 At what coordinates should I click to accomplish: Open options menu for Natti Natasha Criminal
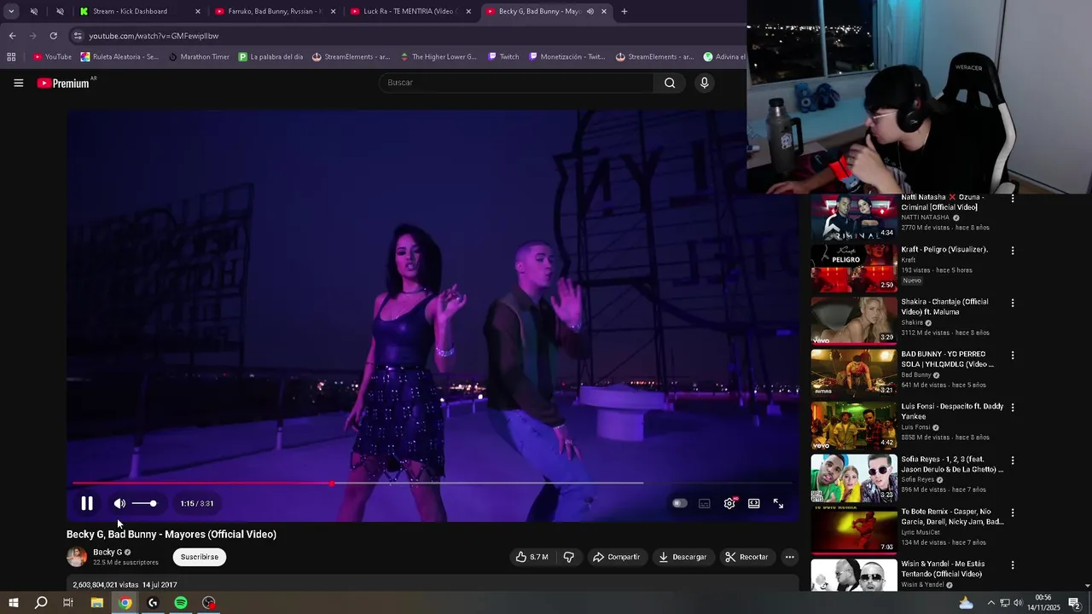click(x=1013, y=198)
